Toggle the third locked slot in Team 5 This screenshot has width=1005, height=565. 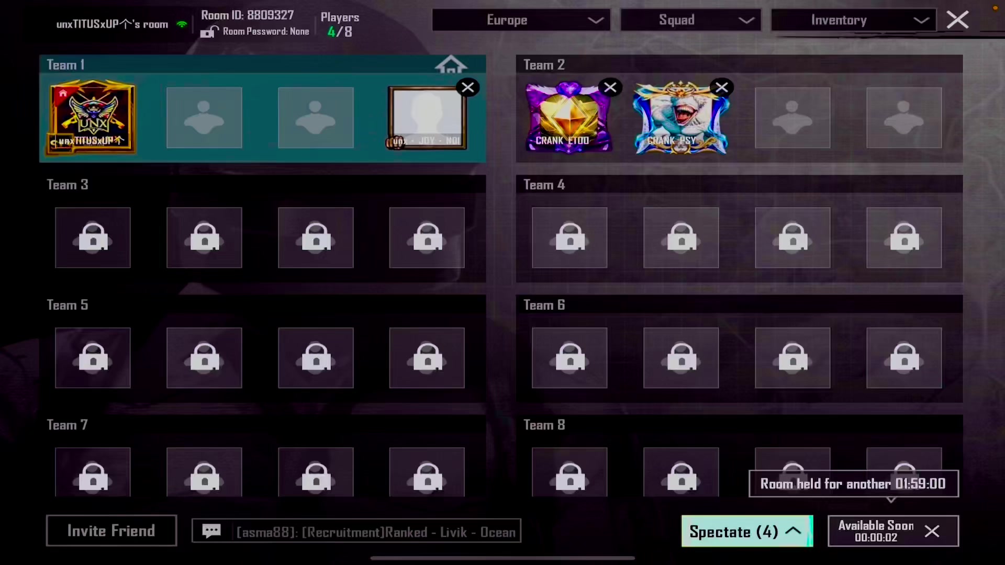(x=316, y=358)
